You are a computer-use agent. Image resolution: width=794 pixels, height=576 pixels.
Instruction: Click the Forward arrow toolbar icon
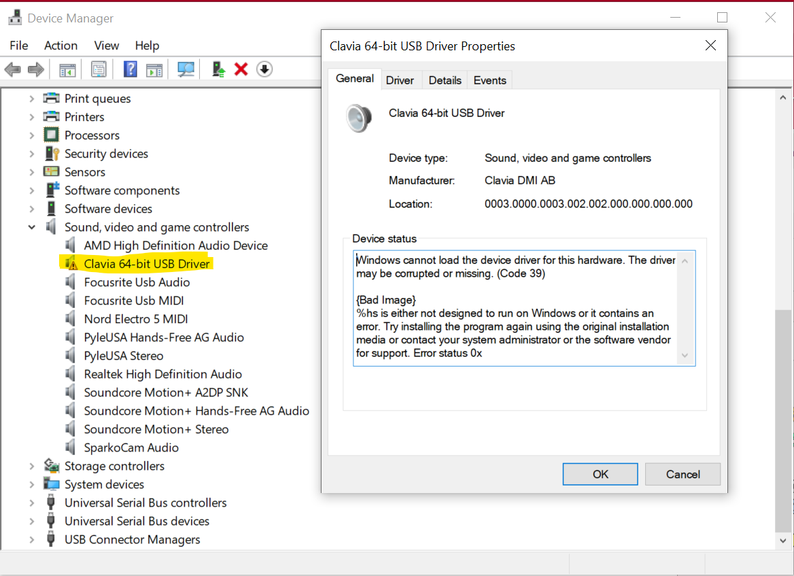click(36, 69)
